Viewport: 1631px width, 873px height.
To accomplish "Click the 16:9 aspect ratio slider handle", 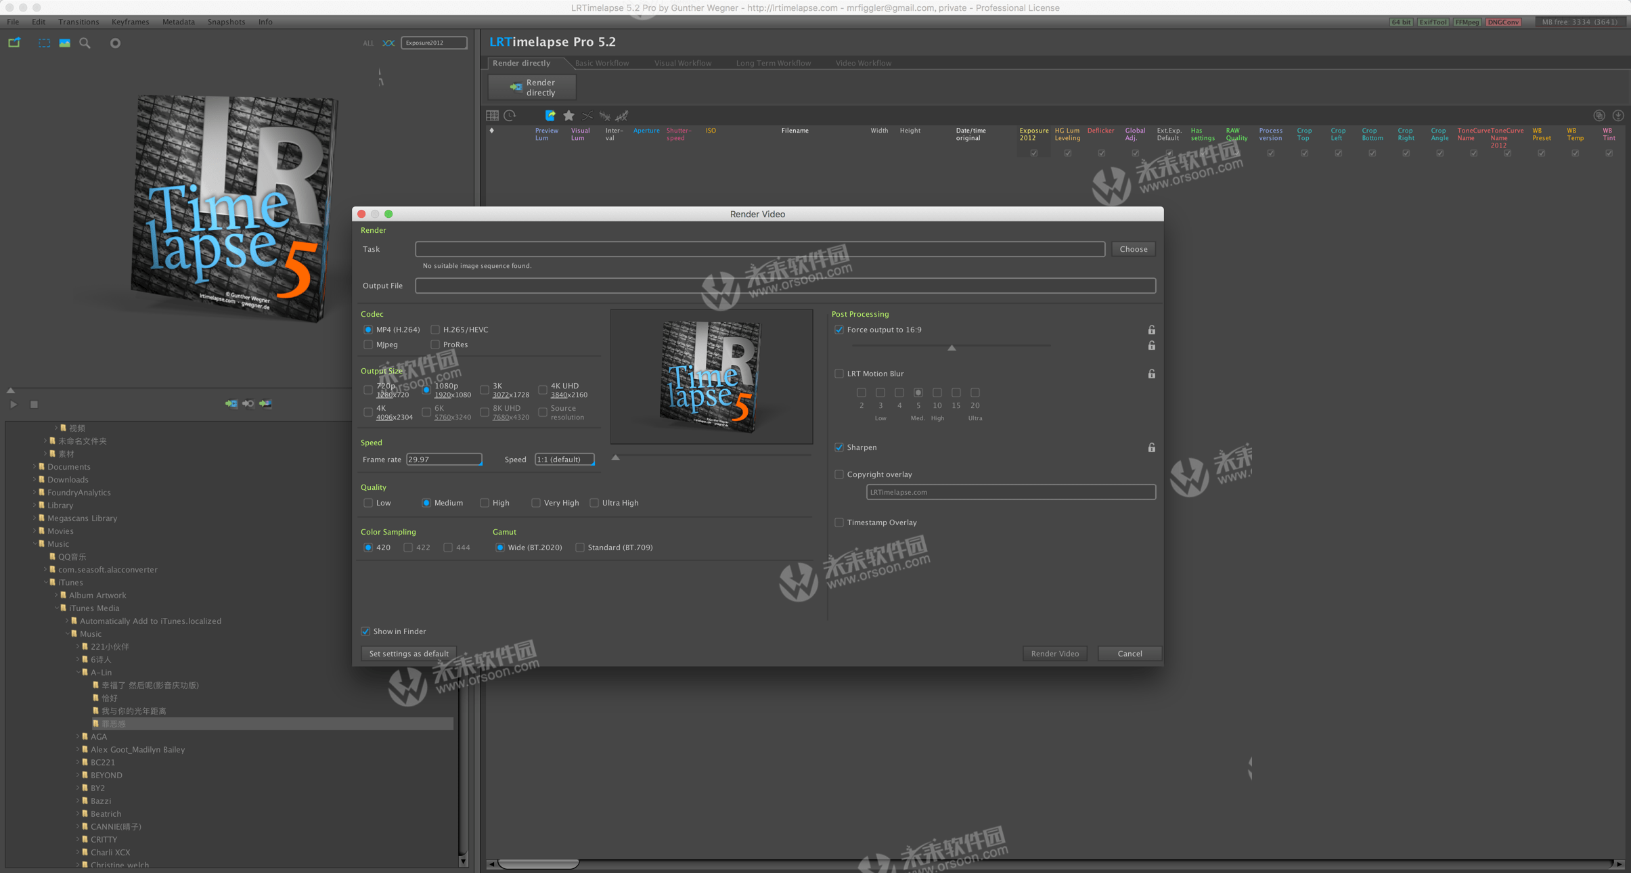I will pos(951,347).
